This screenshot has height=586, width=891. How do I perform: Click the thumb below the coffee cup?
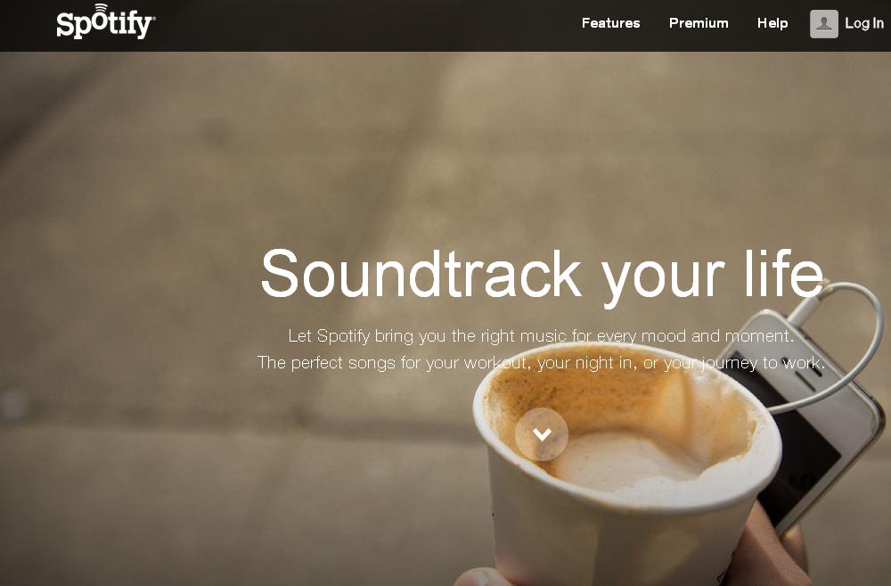[478, 577]
